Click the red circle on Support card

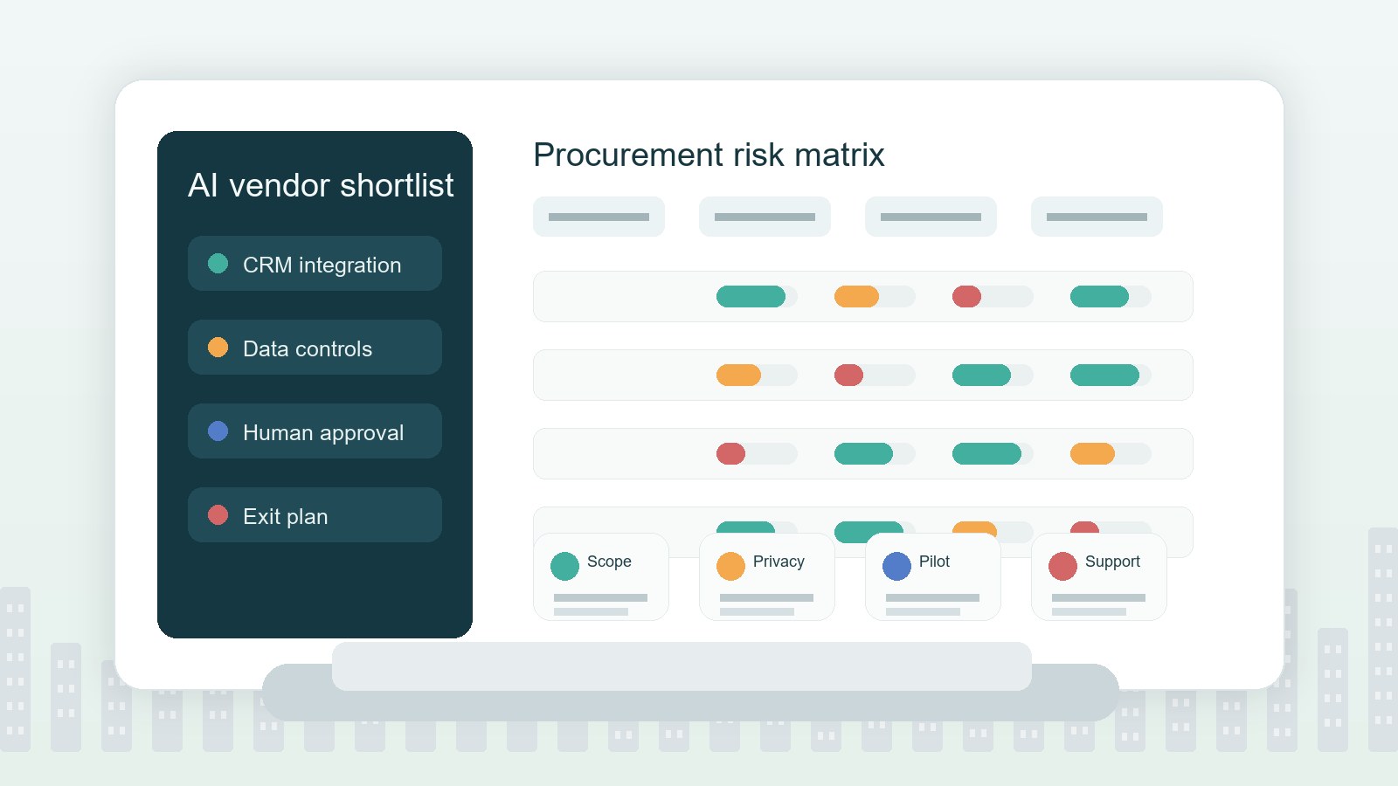pos(1062,566)
